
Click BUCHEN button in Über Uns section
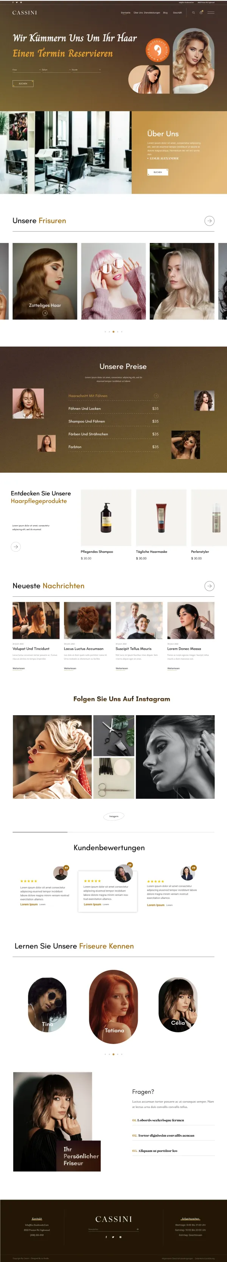(x=157, y=172)
